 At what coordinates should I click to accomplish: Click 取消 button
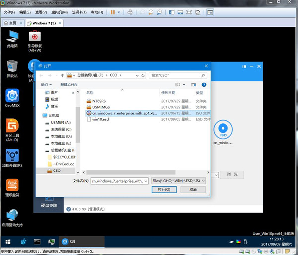(193, 190)
